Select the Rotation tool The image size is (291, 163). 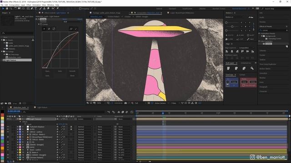click(15, 9)
